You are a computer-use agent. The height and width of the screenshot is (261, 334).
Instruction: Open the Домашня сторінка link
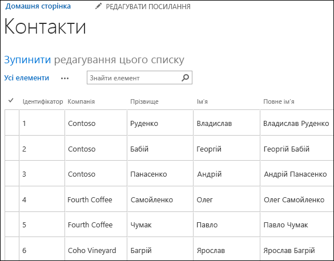tap(38, 6)
